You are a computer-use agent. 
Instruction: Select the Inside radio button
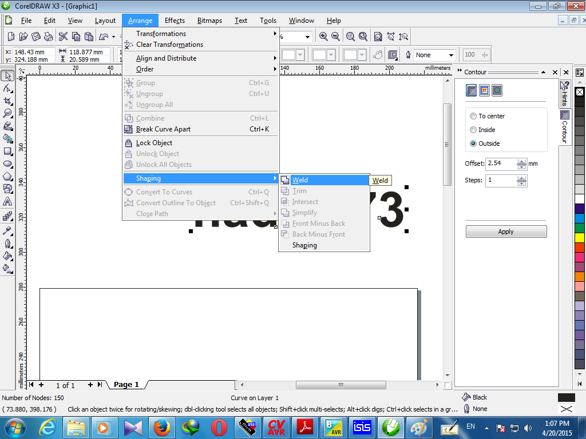click(x=473, y=130)
